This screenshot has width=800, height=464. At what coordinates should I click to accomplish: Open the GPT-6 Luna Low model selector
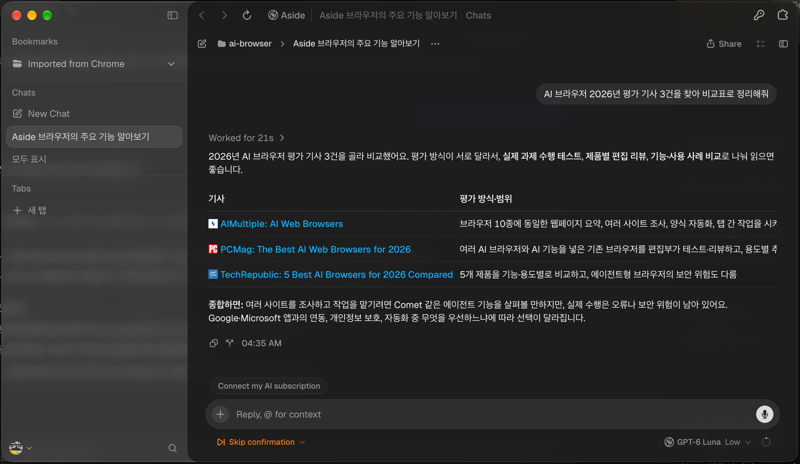click(707, 442)
